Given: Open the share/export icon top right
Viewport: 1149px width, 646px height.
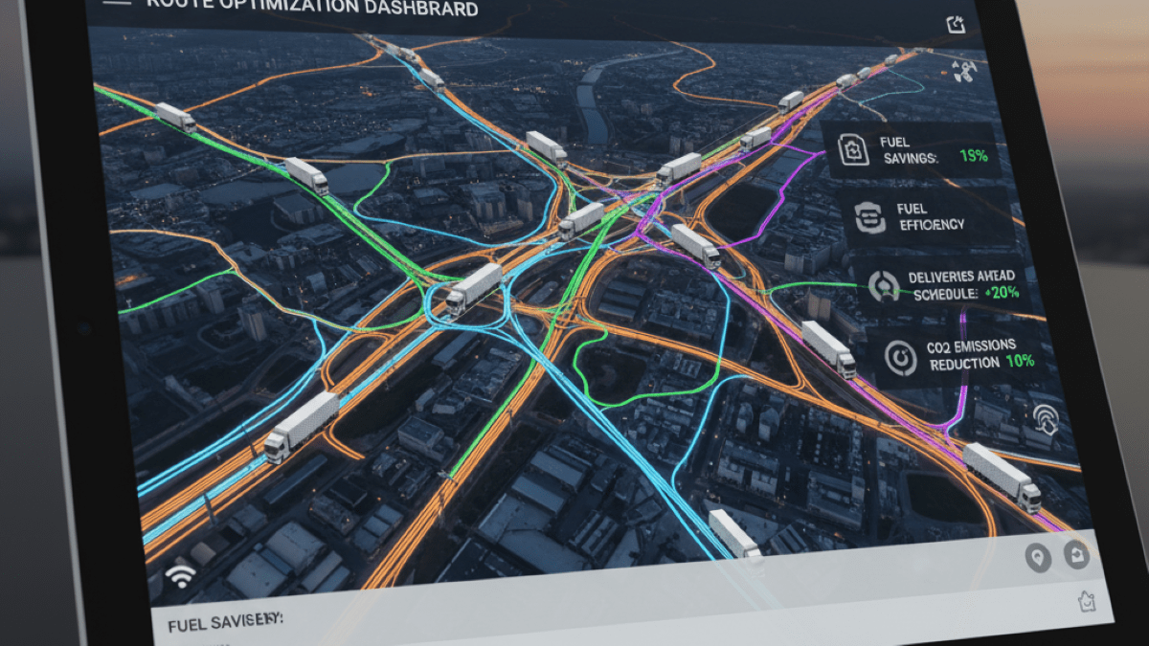Looking at the screenshot, I should [x=955, y=25].
